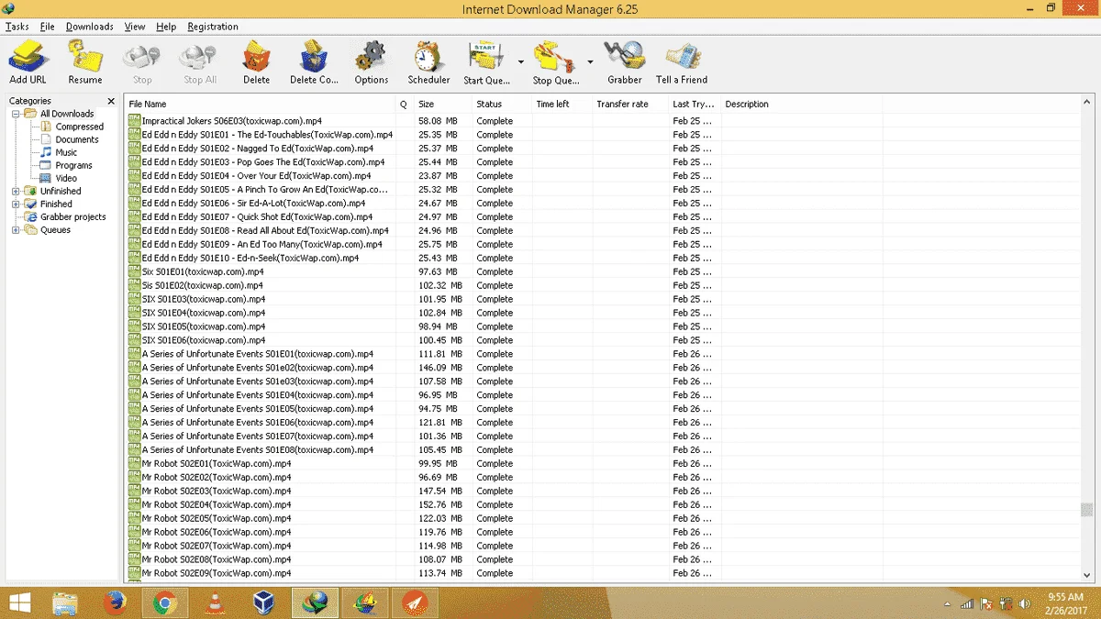Click the download list scroll up arrow
1101x619 pixels.
point(1087,102)
